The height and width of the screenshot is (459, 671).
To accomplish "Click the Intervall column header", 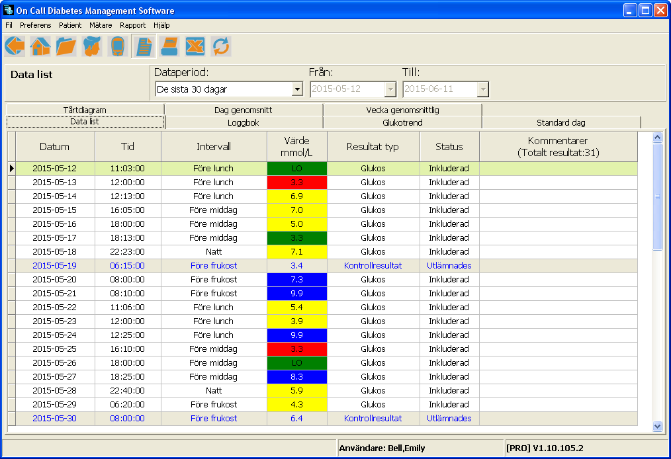I will [x=214, y=147].
